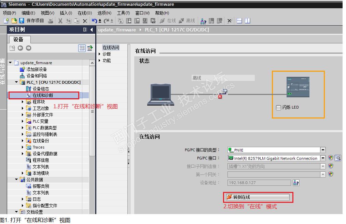Viewport: 346px width, 224px height.
Task: Click the 保存项目 save button
Action: point(31,21)
